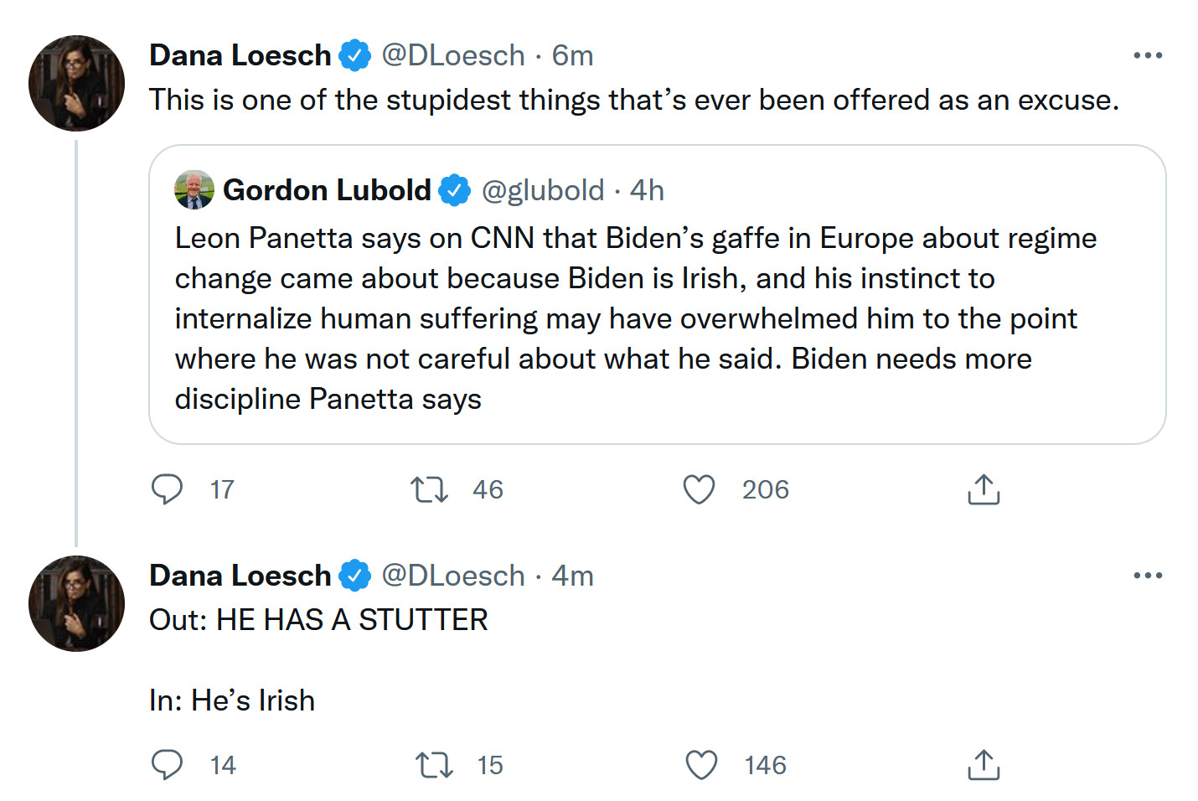The width and height of the screenshot is (1198, 801).
Task: Retweet the tweet with 46 retweets
Action: point(430,488)
